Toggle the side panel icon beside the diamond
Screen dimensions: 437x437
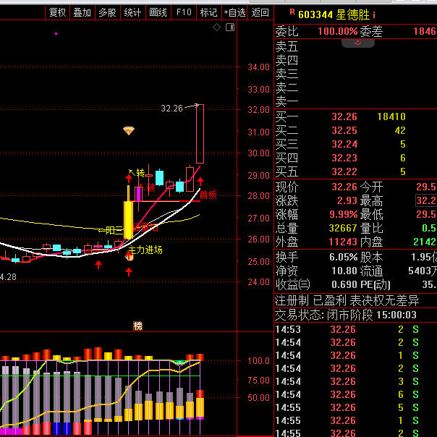click(229, 27)
